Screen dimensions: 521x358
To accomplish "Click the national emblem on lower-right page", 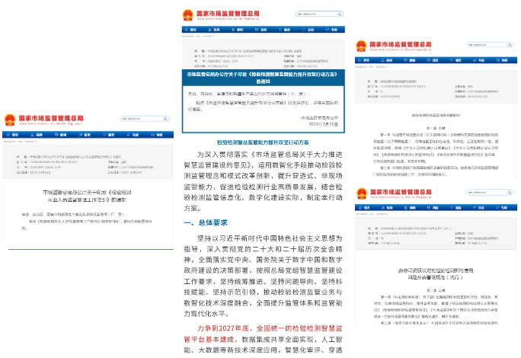I will [362, 193].
